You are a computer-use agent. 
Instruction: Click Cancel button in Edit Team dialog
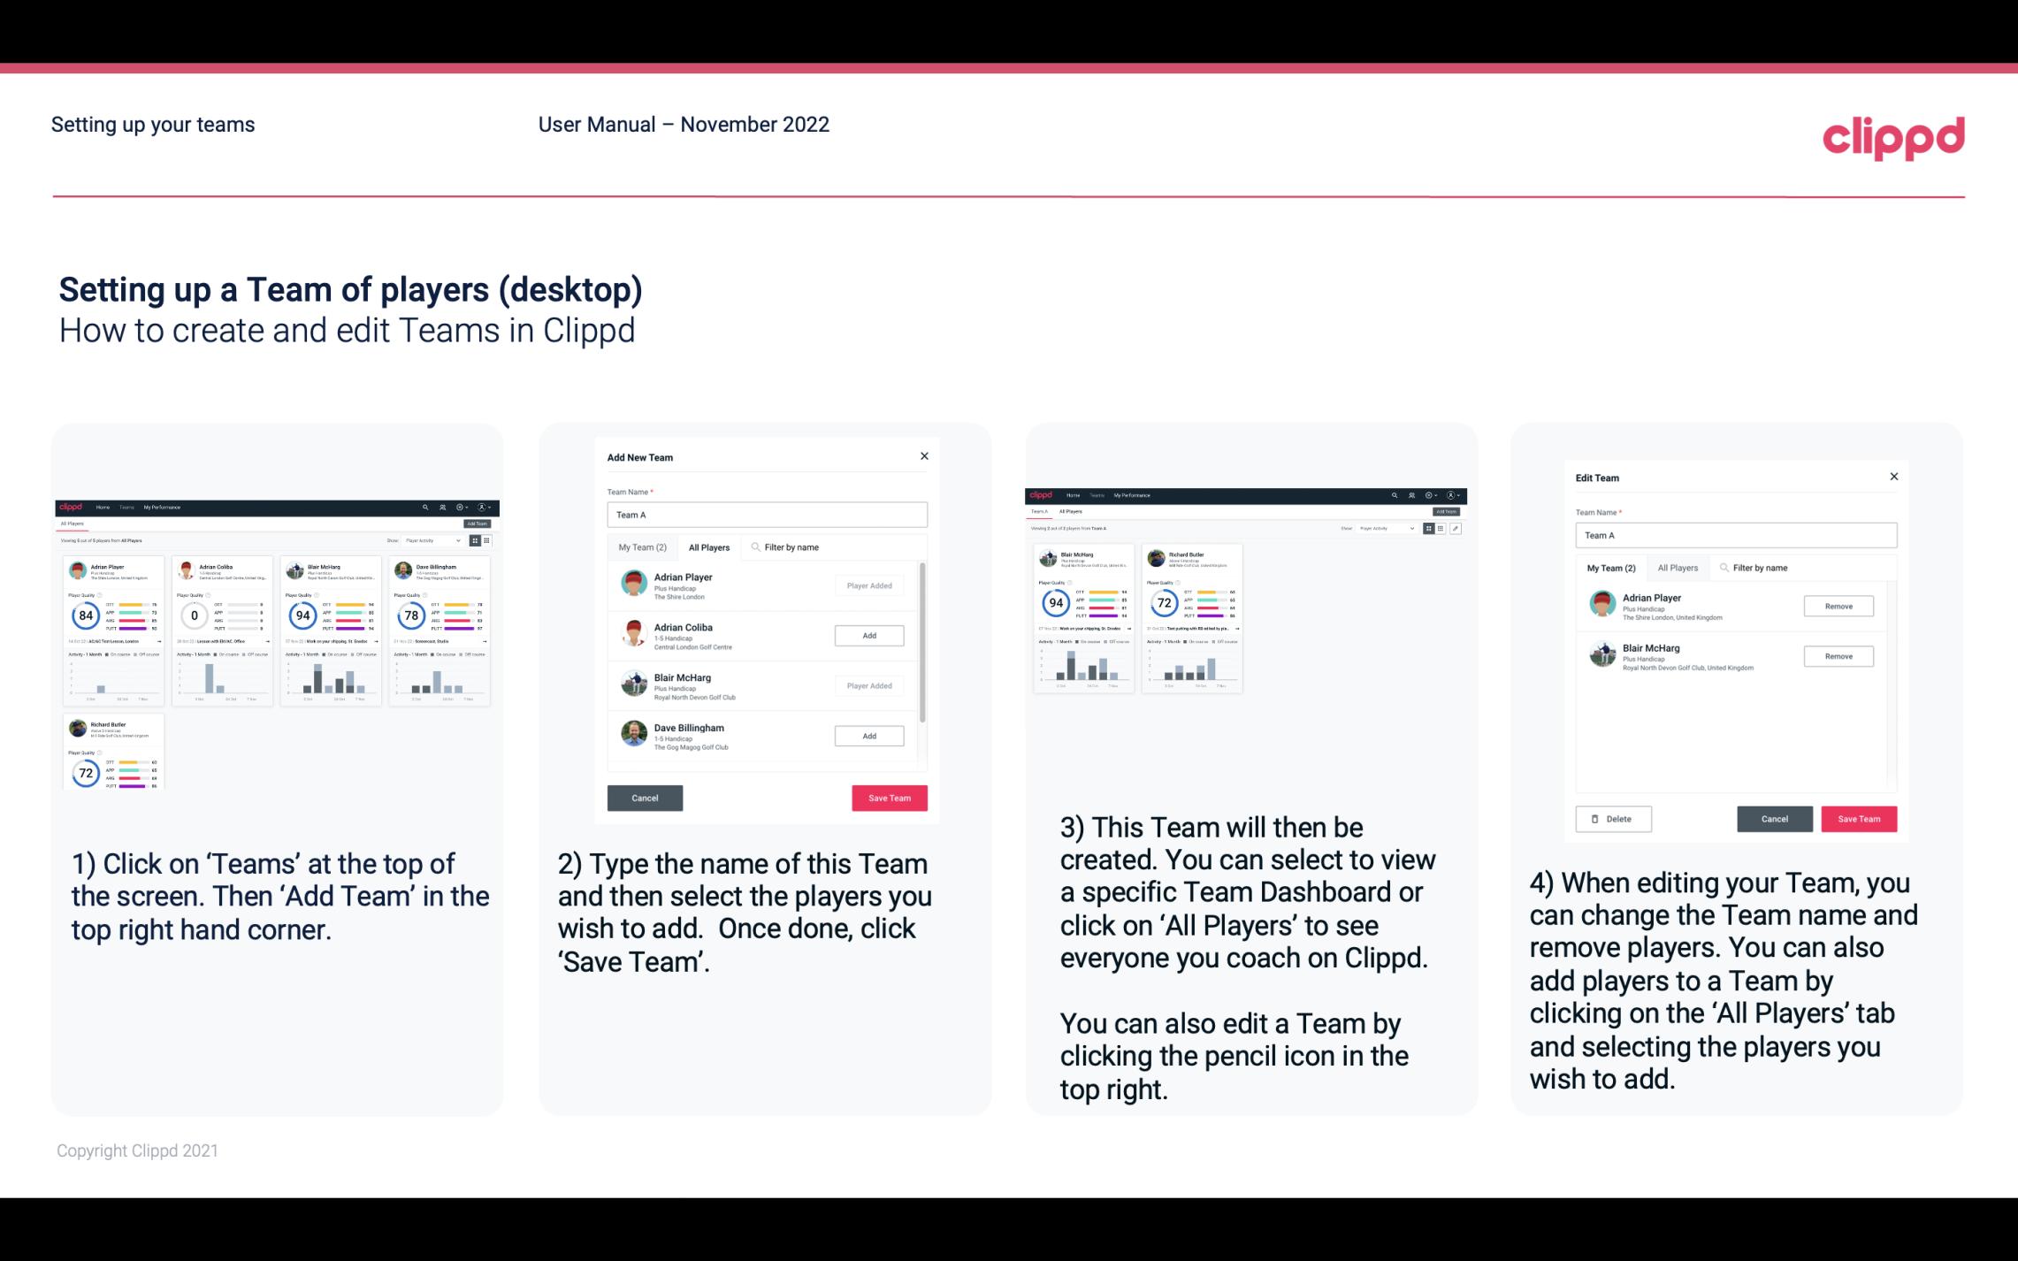coord(1776,818)
